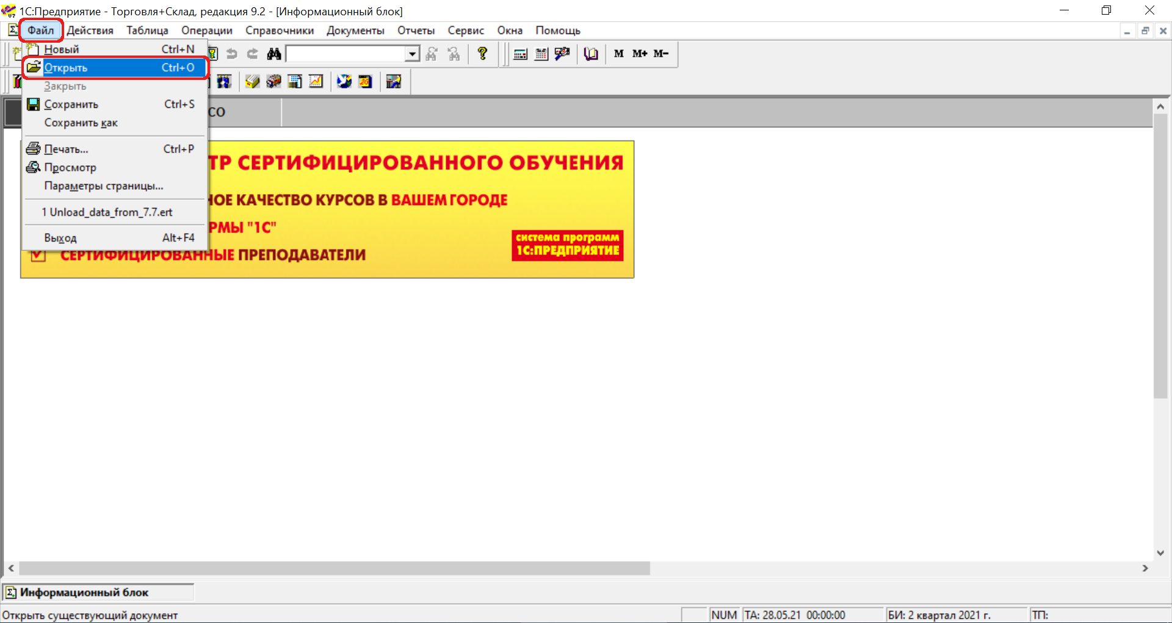The width and height of the screenshot is (1172, 623).
Task: Click the binoculars Find icon
Action: click(274, 54)
